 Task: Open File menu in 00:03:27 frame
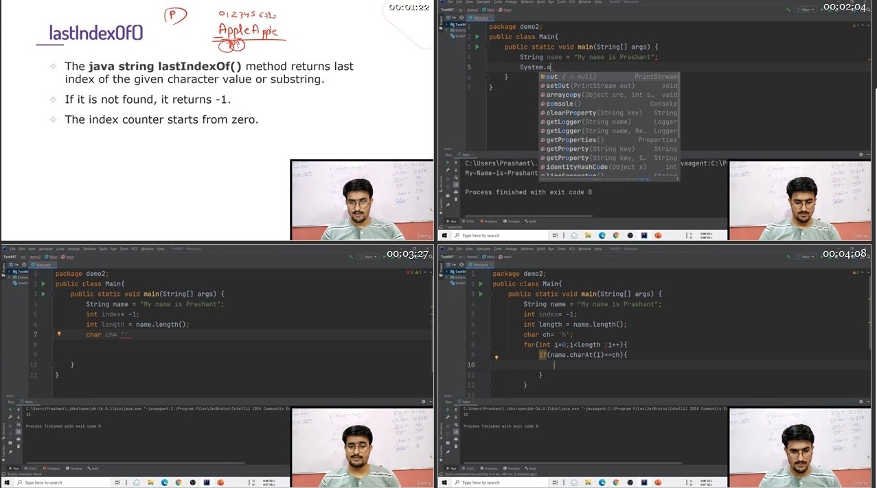12,248
